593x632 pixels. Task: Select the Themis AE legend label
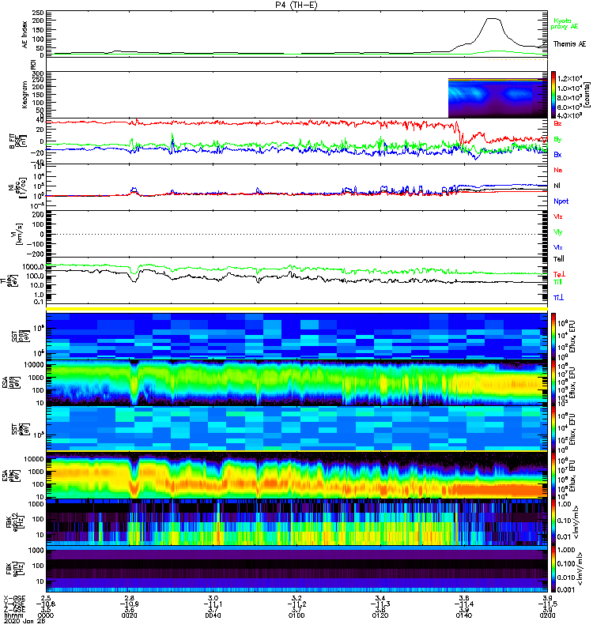click(x=569, y=44)
